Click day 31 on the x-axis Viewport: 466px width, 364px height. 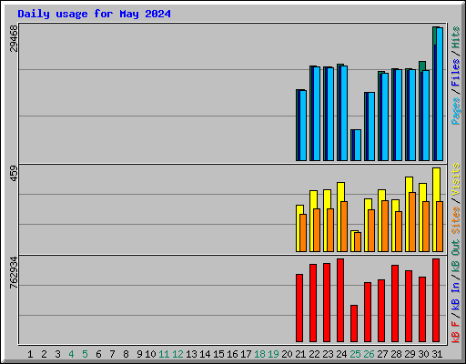tap(437, 354)
